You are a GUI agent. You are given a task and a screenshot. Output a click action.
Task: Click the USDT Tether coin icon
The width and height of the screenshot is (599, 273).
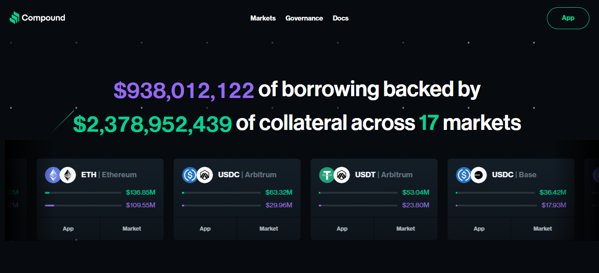(x=327, y=175)
